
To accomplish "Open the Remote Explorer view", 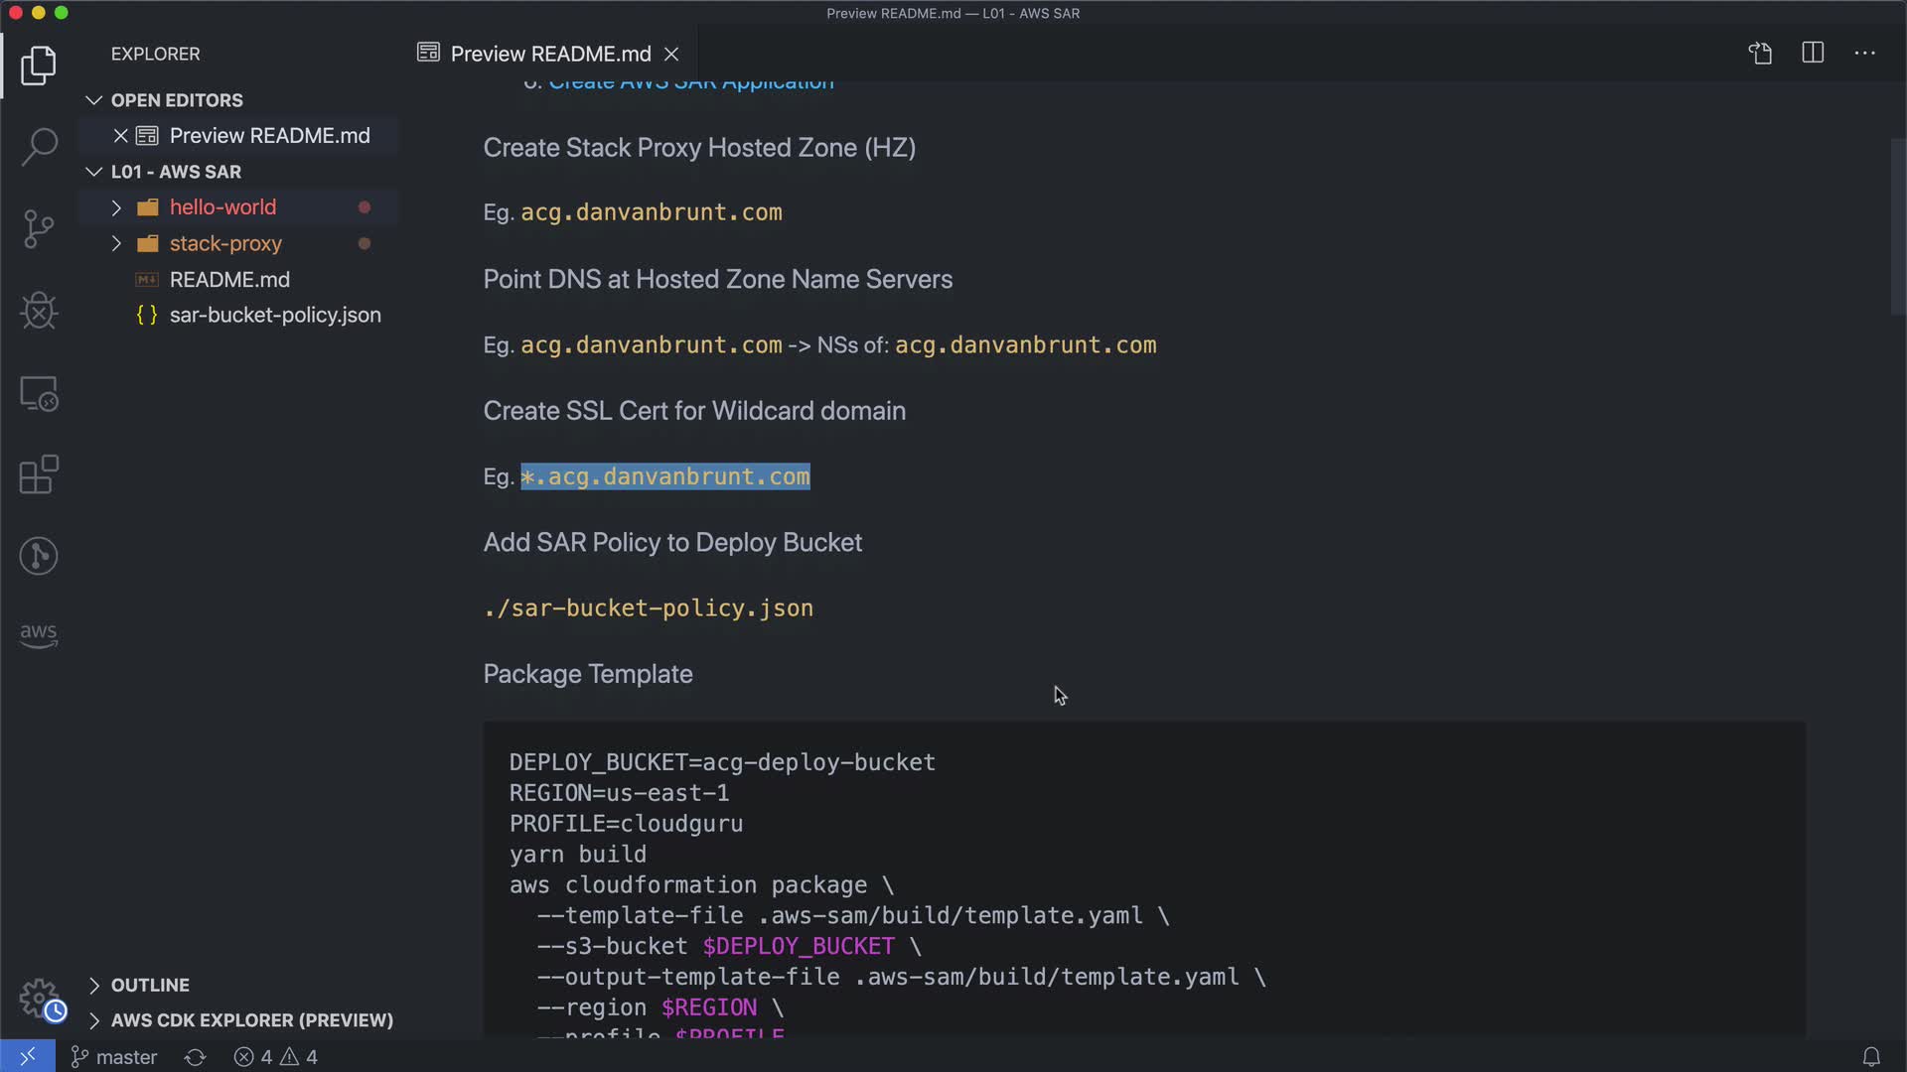I will click(x=39, y=394).
